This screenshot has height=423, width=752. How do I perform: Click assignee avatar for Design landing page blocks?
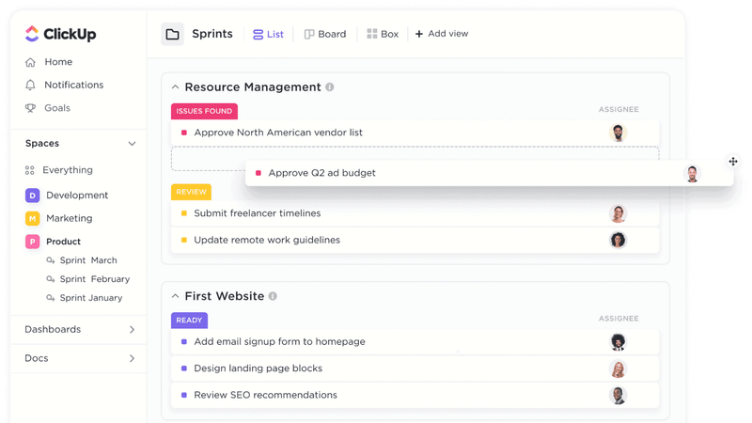[618, 368]
